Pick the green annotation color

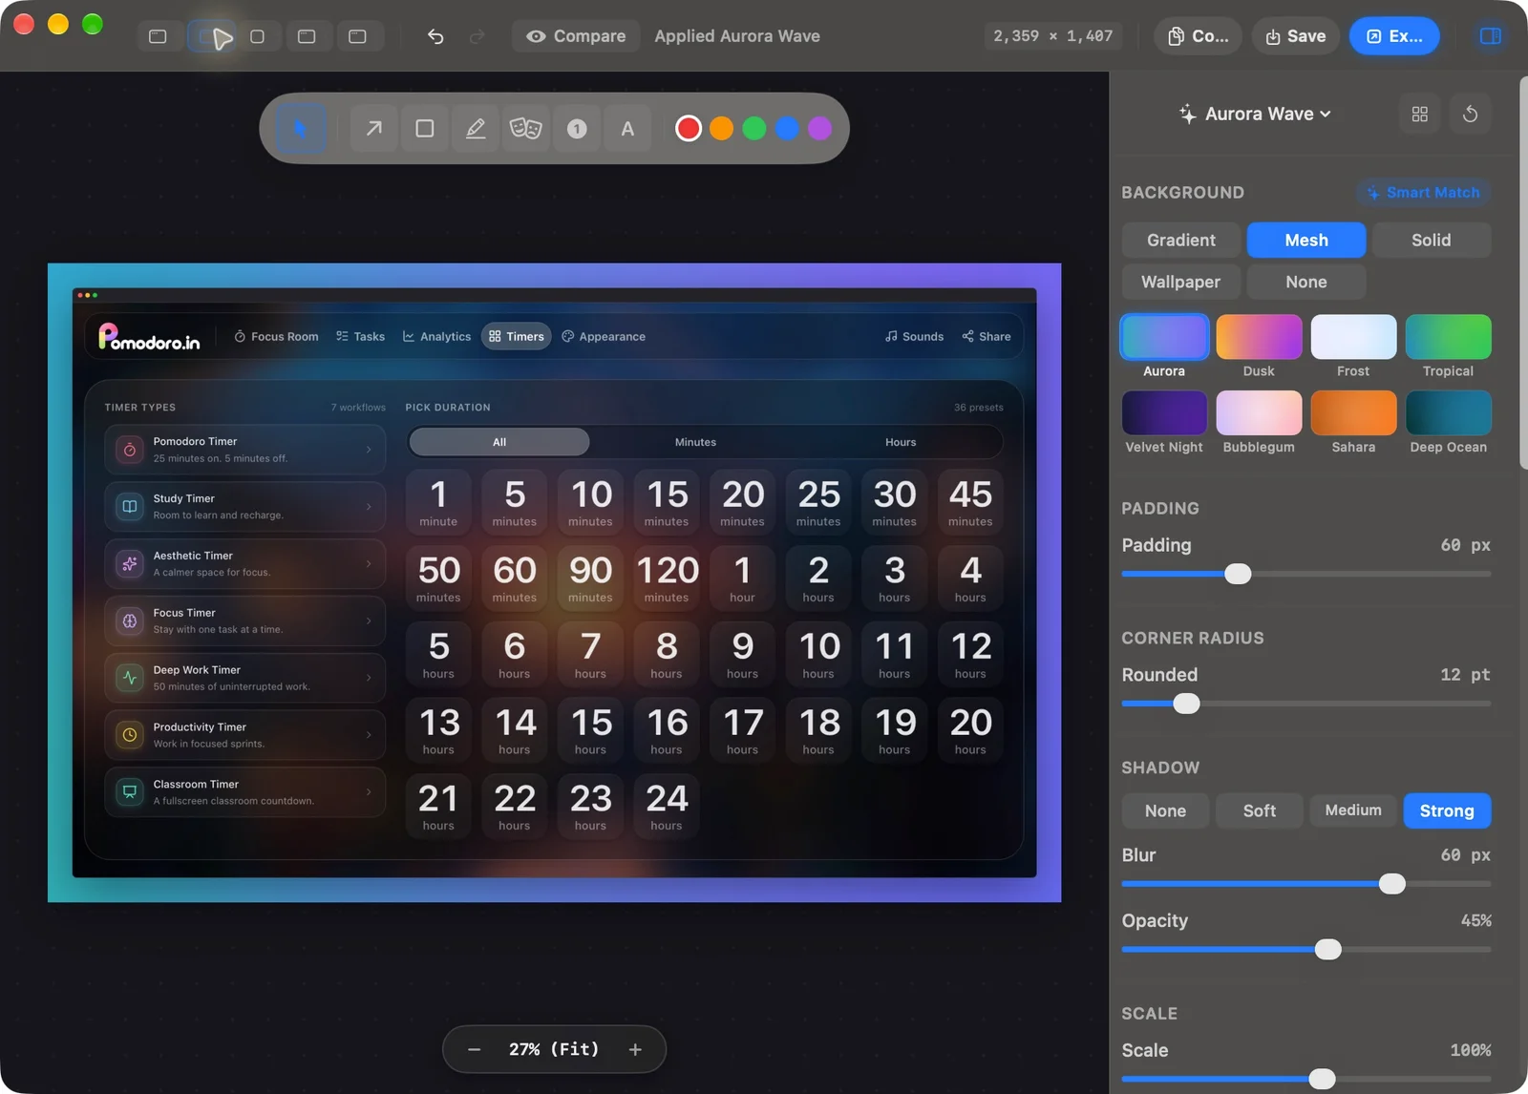[754, 128]
